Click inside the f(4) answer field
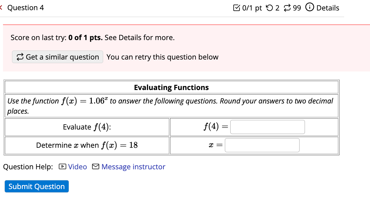 (267, 127)
